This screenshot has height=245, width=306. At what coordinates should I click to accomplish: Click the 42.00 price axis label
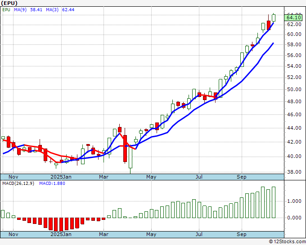[x=294, y=142]
